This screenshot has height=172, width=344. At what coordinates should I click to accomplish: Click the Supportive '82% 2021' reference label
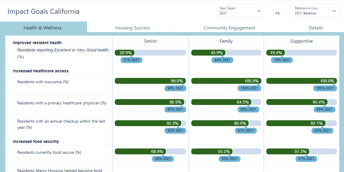322,131
